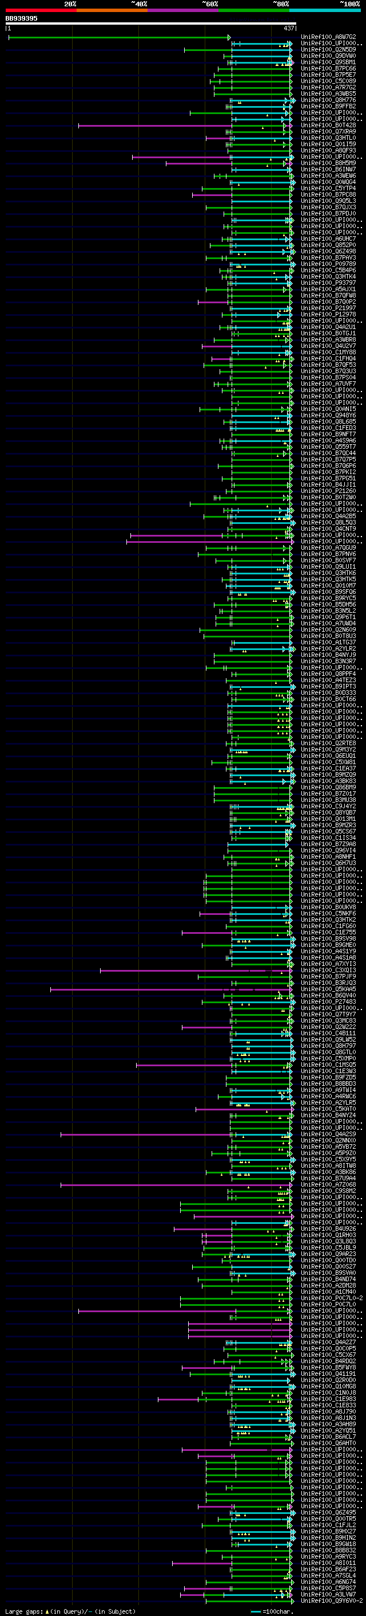Image resolution: width=366 pixels, height=1616 pixels.
Task: Click the purple ~60% identity legend segment
Action: (x=184, y=10)
